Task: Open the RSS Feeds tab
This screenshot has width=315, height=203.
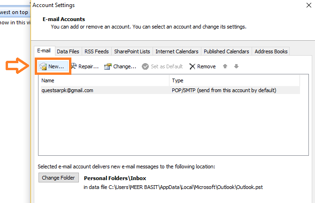Action: point(95,51)
